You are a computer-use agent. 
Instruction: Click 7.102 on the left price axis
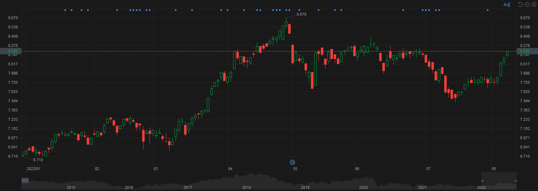click(x=13, y=129)
